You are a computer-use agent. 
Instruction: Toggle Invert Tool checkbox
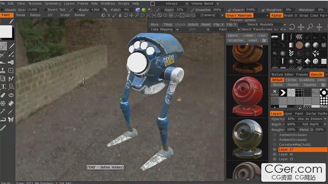coord(45,10)
